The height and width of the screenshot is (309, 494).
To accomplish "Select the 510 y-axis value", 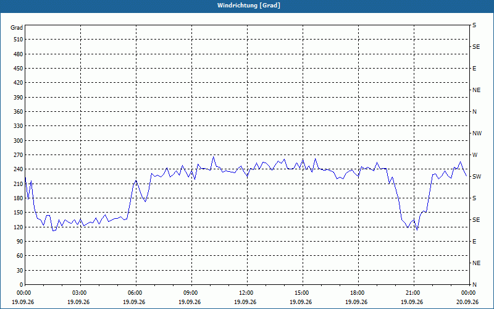I will [x=18, y=40].
